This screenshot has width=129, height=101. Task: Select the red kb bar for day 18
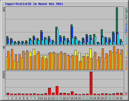click(72, 93)
